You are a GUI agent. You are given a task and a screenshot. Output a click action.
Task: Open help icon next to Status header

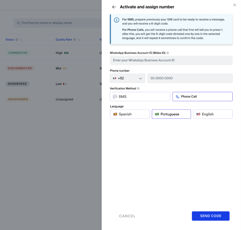tap(17, 40)
